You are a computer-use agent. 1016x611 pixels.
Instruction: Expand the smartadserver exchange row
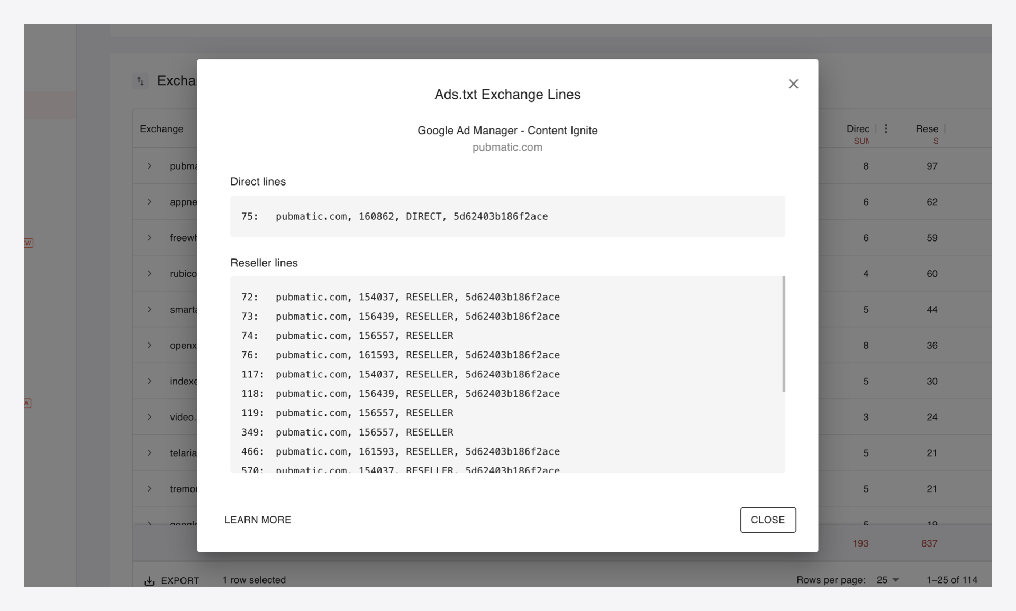click(150, 309)
